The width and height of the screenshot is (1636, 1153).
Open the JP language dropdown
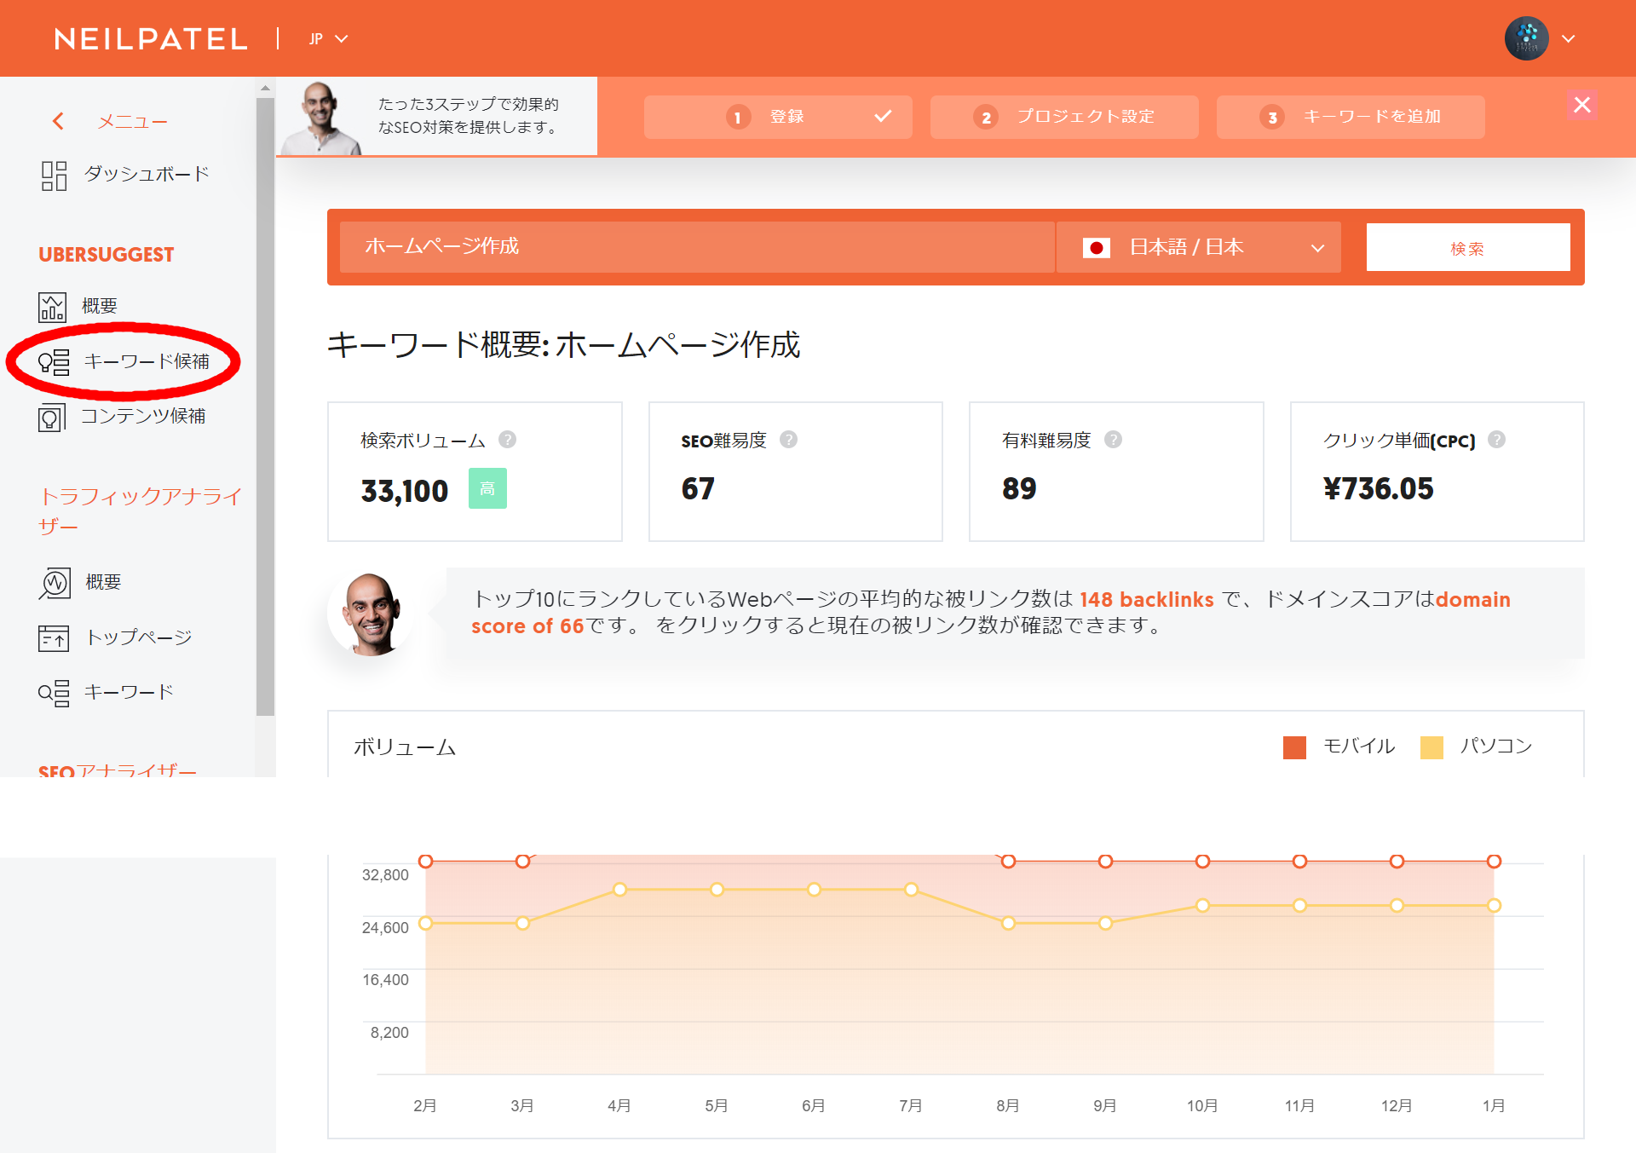coord(328,39)
